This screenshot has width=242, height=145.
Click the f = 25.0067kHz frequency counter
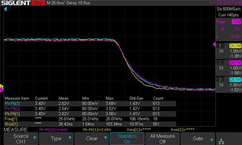(x=226, y=3)
